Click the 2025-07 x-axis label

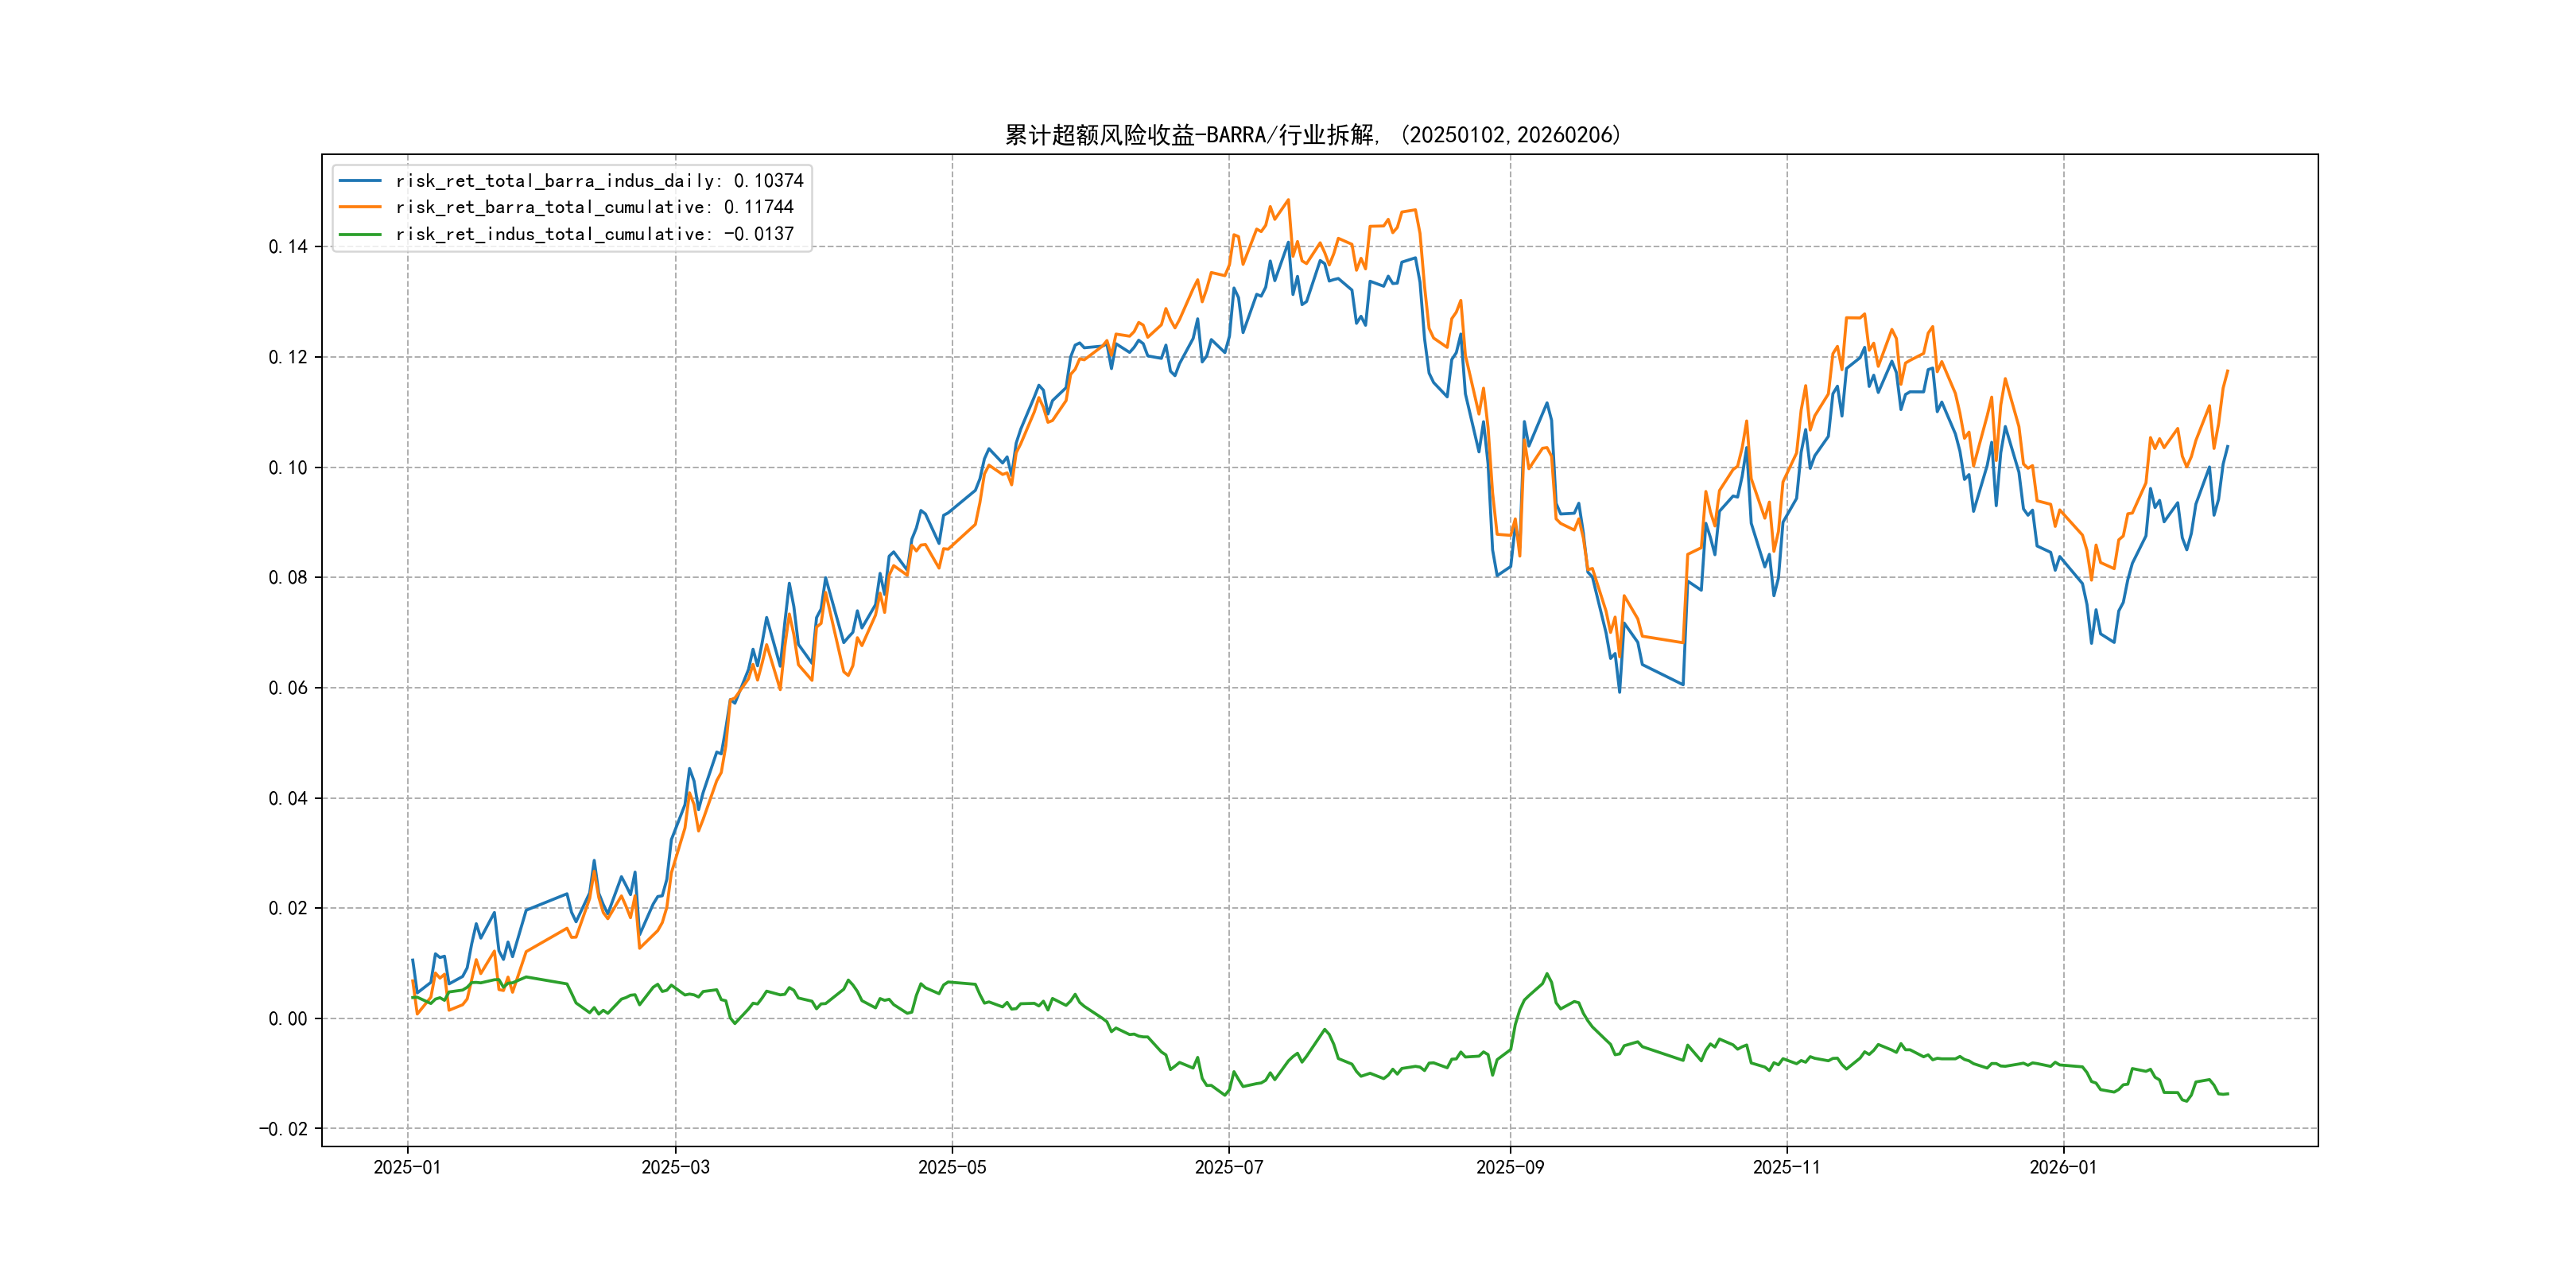pyautogui.click(x=1229, y=1168)
